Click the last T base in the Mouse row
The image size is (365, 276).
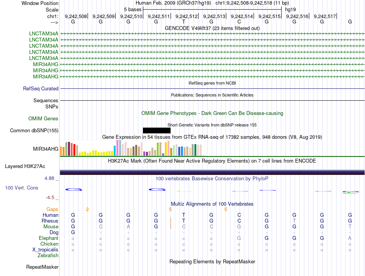(350, 227)
